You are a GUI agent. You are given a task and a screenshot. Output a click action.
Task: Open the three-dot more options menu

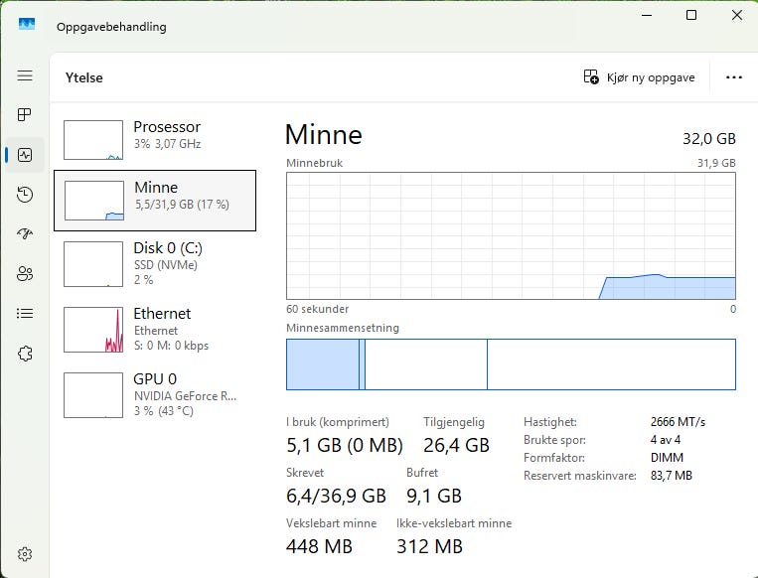tap(733, 77)
